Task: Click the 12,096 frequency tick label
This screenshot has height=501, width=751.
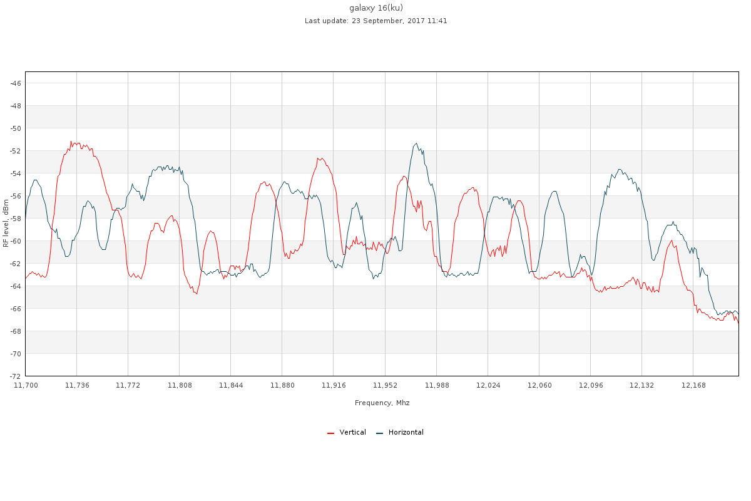Action: [x=590, y=385]
